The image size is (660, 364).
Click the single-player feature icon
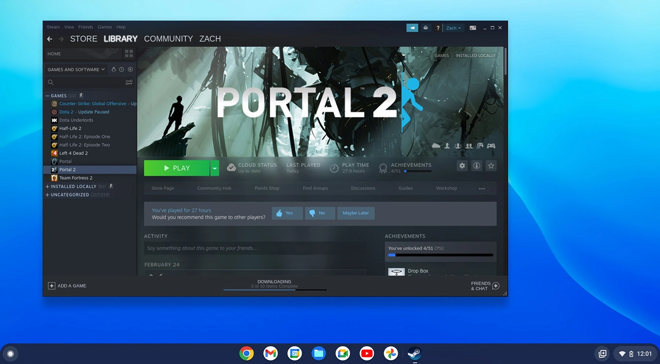447,146
